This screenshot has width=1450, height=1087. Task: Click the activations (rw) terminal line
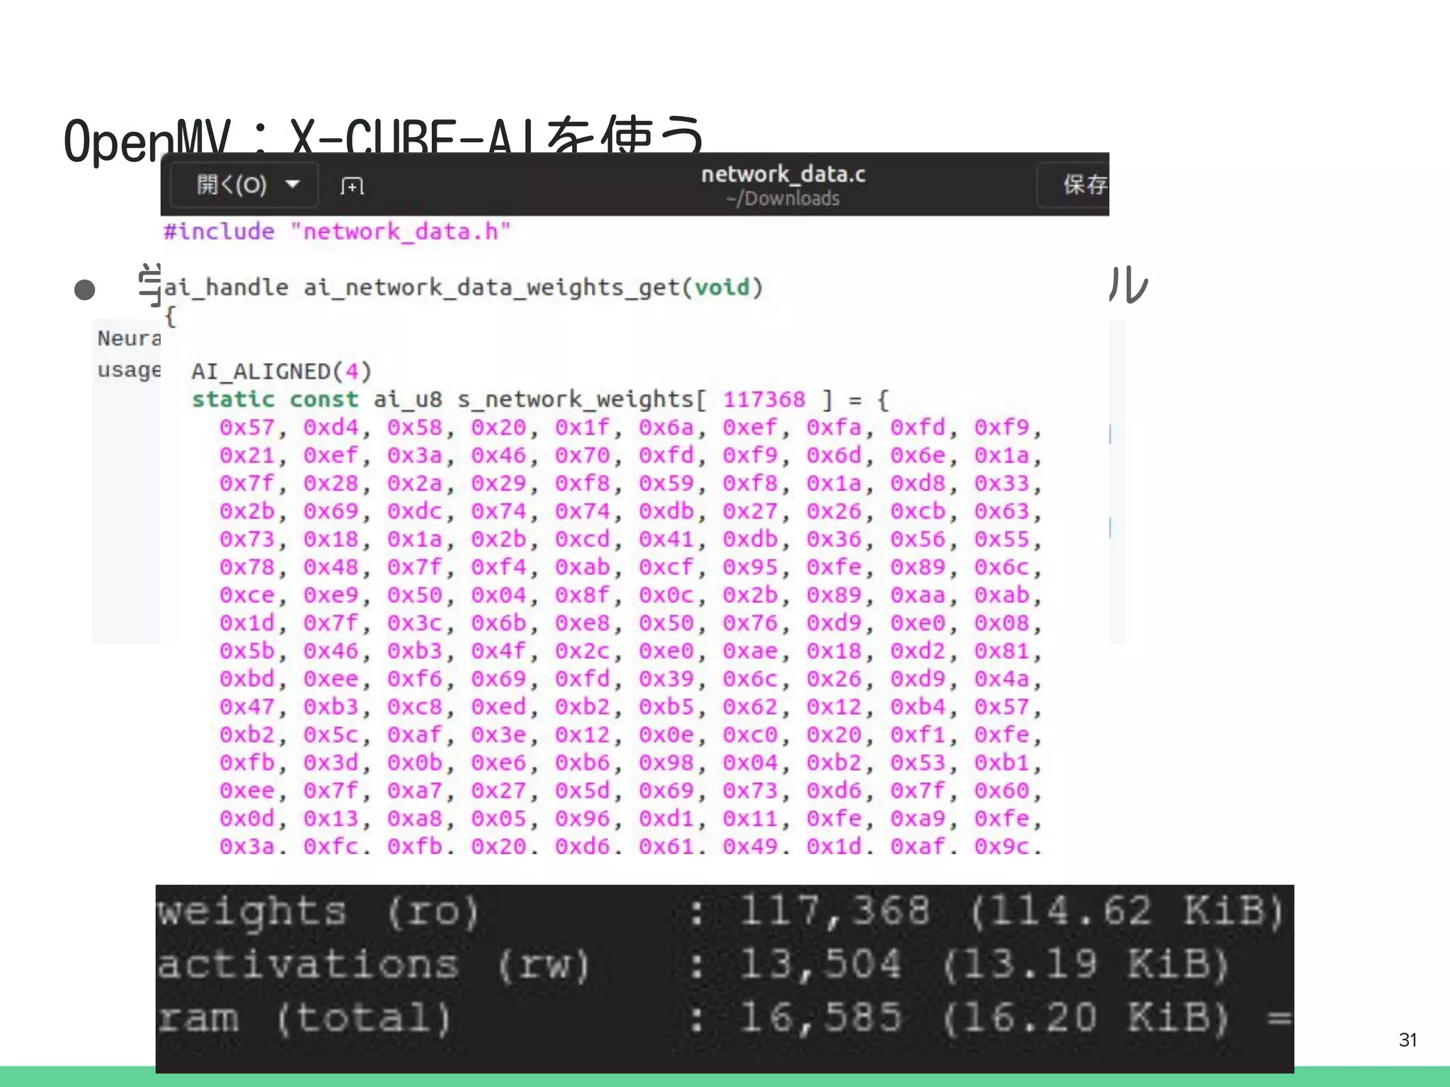(372, 965)
